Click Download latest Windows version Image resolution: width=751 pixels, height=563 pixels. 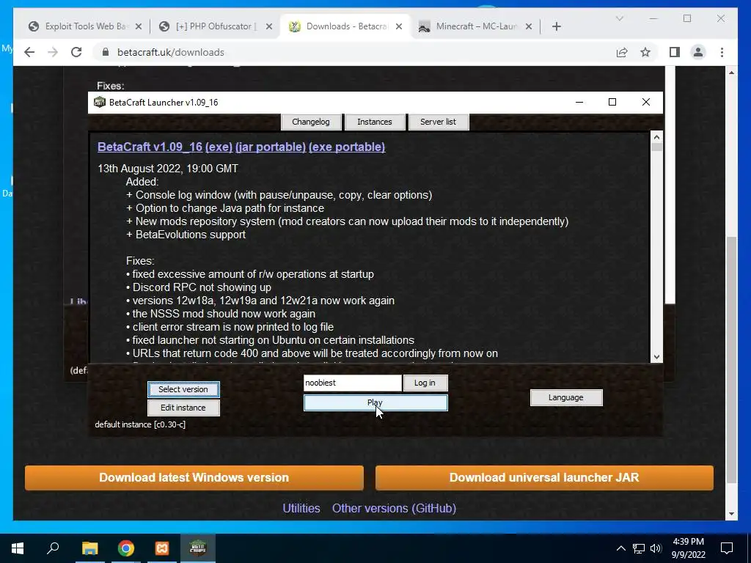194,478
